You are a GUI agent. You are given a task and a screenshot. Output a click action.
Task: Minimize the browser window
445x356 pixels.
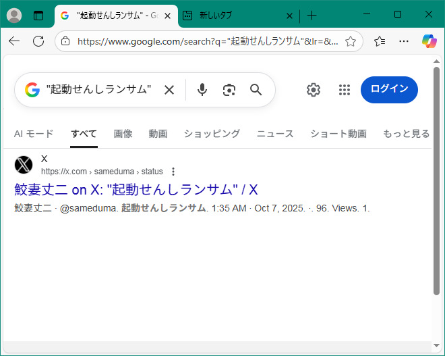click(x=367, y=14)
